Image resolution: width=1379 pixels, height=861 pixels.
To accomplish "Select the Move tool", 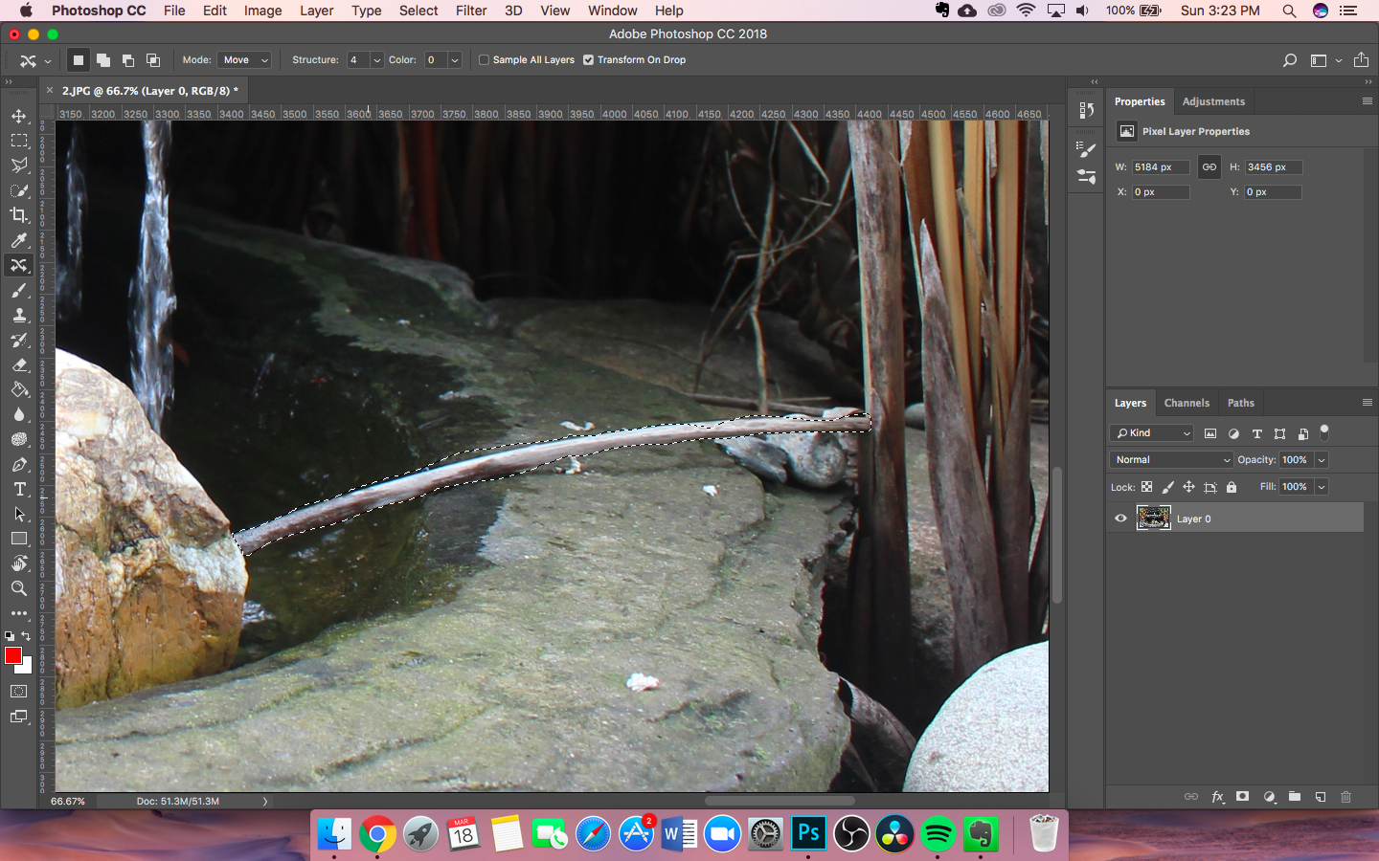I will point(19,116).
